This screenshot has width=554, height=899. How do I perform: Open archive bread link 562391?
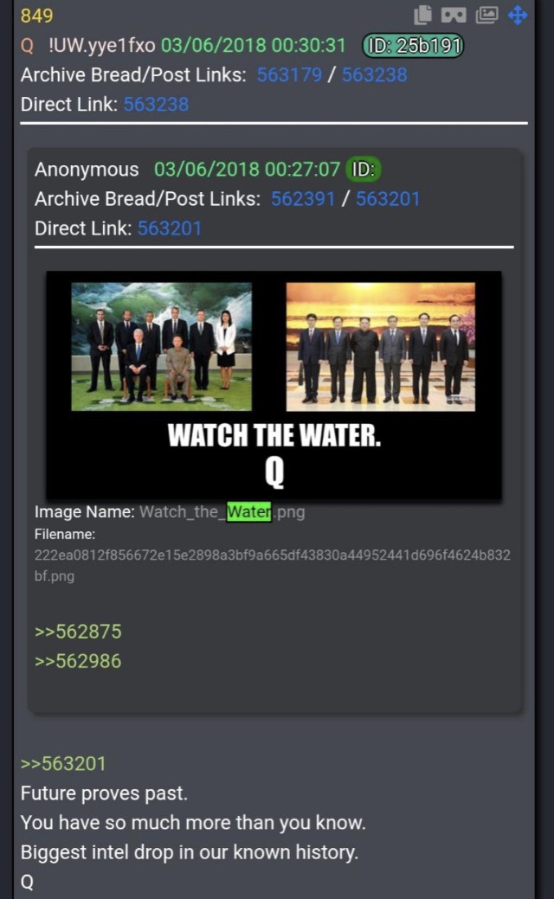click(303, 199)
